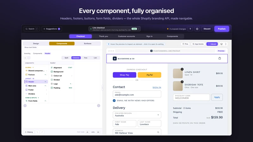253x142 pixels.
Task: Click the Main area layout icon
Action: (27, 86)
